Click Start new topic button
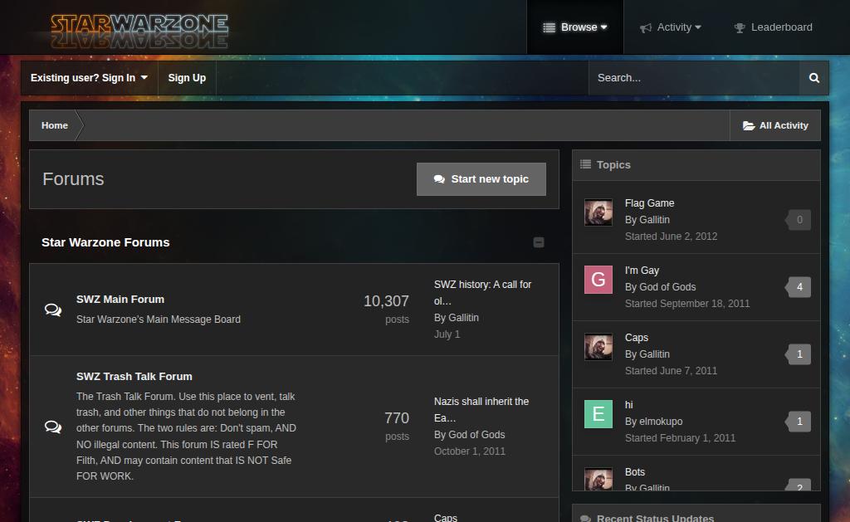This screenshot has width=850, height=522. [x=481, y=179]
